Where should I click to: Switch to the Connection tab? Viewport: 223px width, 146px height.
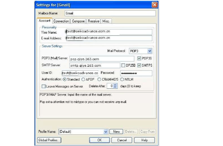(61, 21)
